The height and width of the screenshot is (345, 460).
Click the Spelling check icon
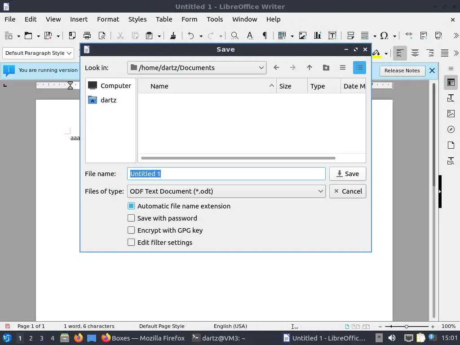click(250, 35)
